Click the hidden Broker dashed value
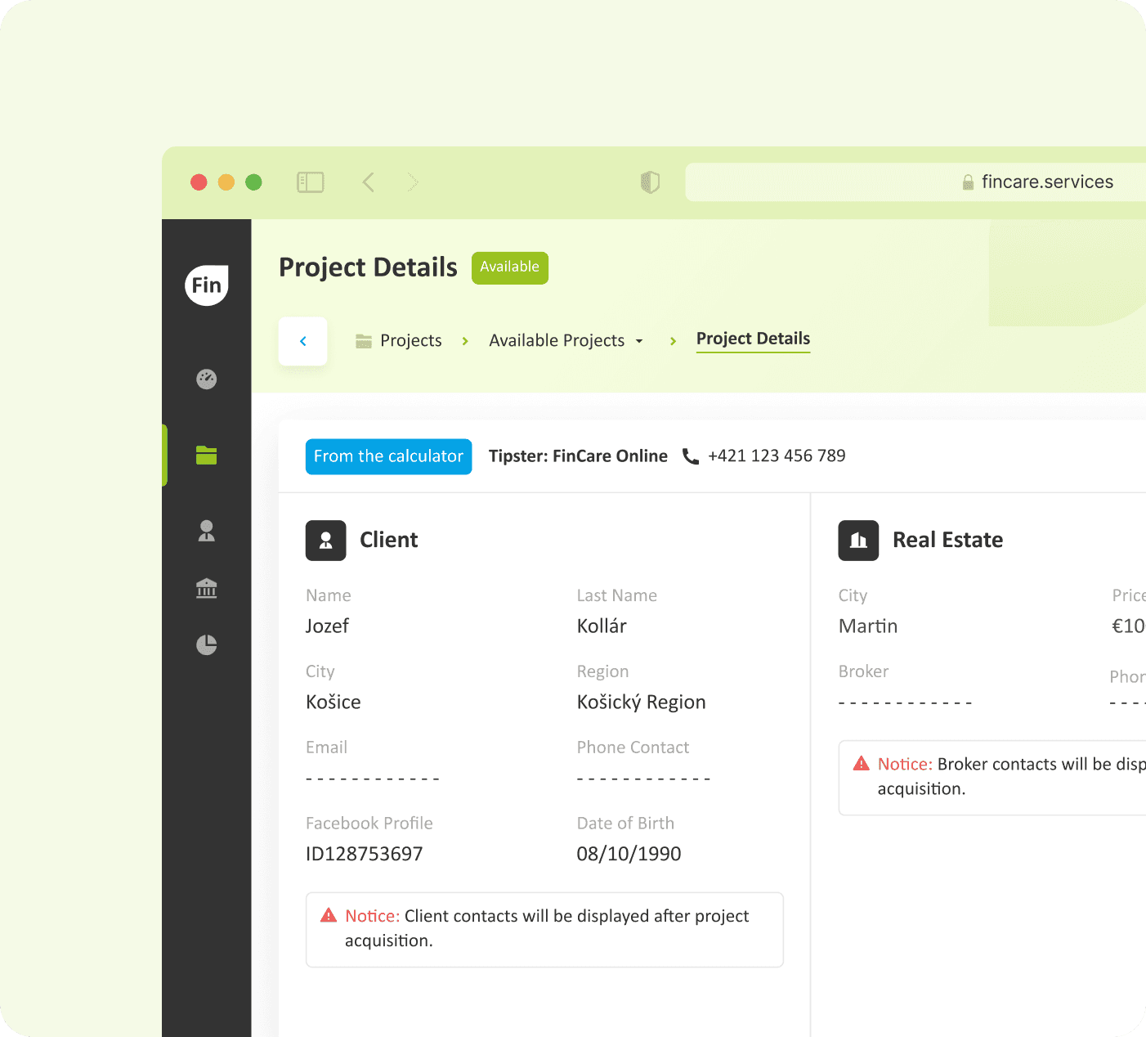Viewport: 1146px width, 1037px height. tap(906, 703)
